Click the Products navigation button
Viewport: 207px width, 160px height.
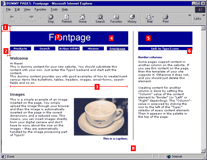coord(20,49)
